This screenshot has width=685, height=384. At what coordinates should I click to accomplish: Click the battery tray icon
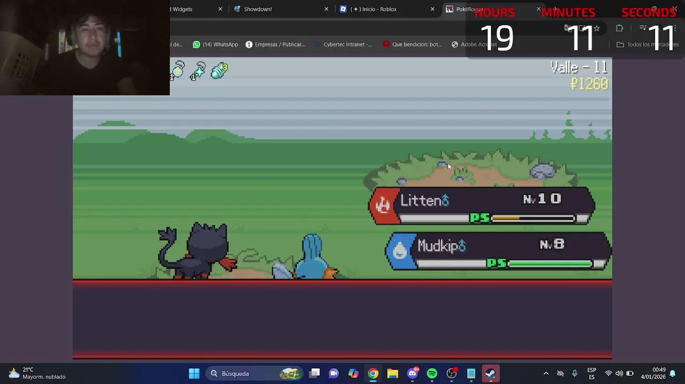[x=630, y=373]
